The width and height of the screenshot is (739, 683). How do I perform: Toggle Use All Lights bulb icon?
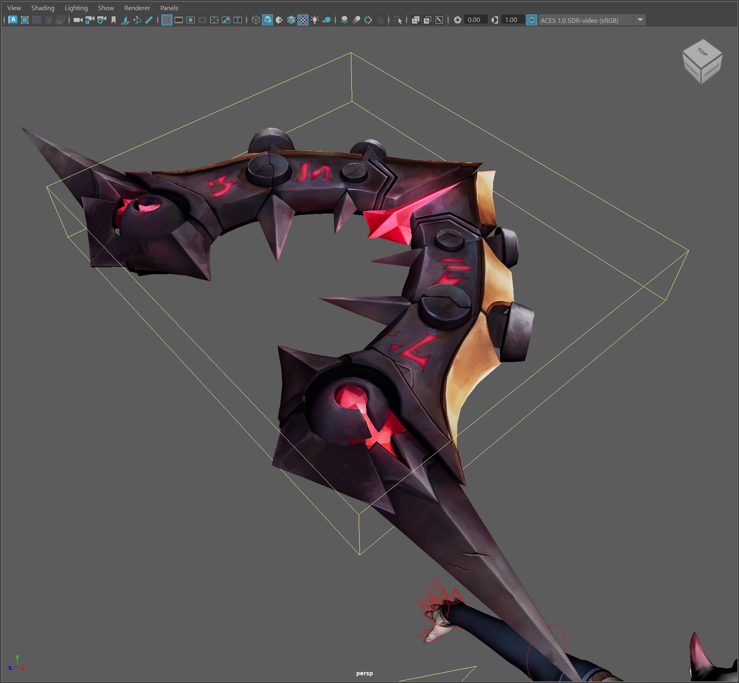[315, 20]
